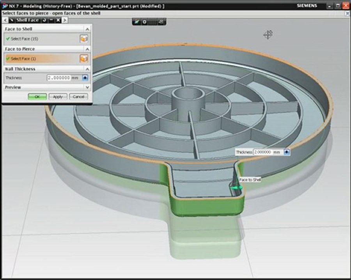Collapse the Face to Pierce section

[87, 49]
